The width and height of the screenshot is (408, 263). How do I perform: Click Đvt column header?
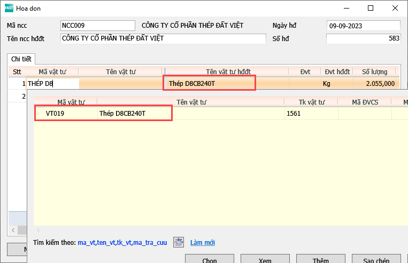pos(305,71)
